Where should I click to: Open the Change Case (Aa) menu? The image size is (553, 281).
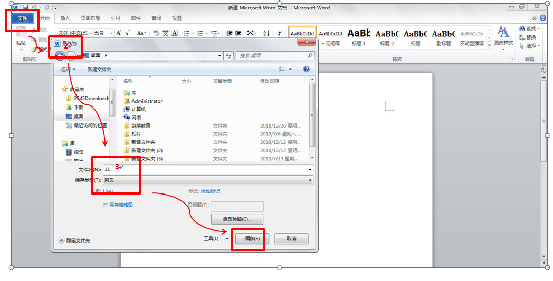pyautogui.click(x=141, y=33)
